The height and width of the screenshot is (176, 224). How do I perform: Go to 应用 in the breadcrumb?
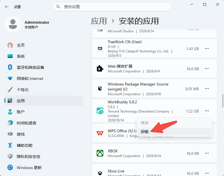click(x=99, y=21)
